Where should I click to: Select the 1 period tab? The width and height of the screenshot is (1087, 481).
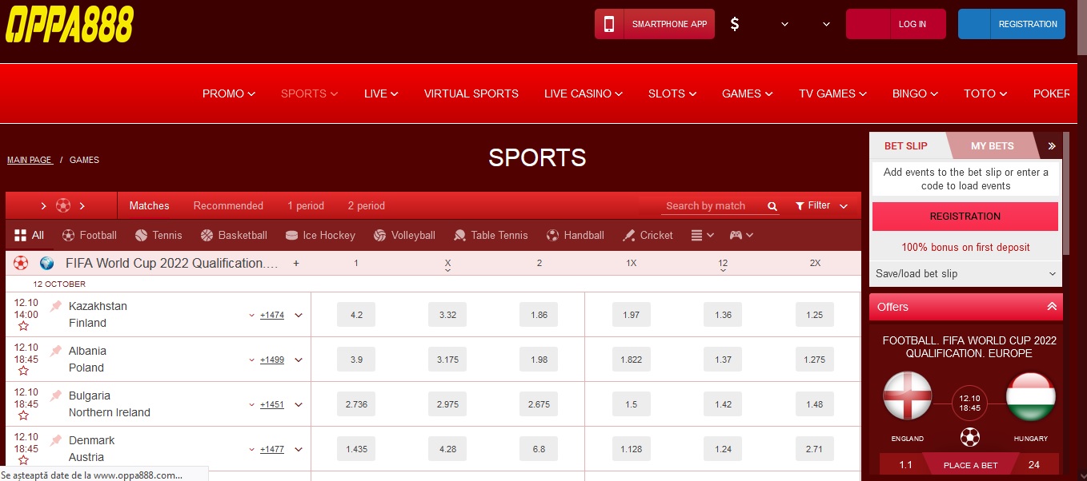[306, 205]
